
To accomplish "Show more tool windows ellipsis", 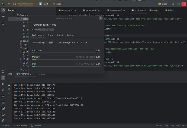I will (3, 30).
